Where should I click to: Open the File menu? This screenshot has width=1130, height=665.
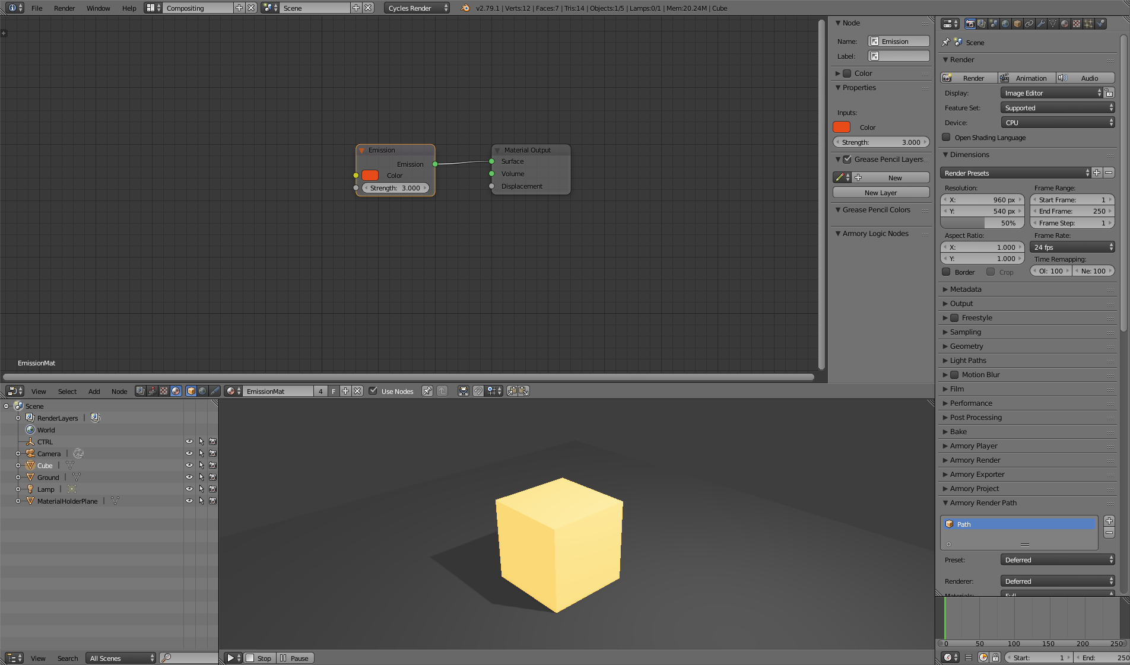click(x=37, y=8)
